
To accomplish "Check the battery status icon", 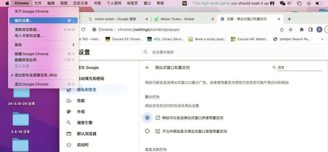I will 319,3.
